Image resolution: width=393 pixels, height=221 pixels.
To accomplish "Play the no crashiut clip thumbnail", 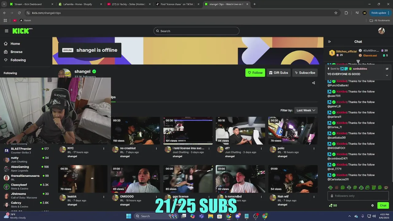I will coord(135,130).
